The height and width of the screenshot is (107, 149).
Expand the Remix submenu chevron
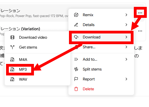(126, 15)
